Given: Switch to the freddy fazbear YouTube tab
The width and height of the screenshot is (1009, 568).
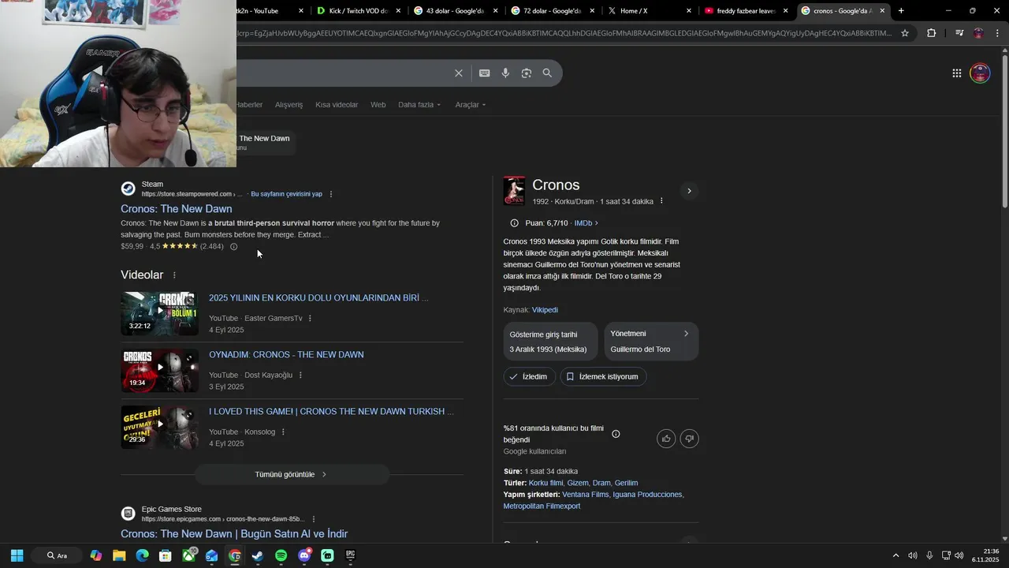Looking at the screenshot, I should (745, 11).
